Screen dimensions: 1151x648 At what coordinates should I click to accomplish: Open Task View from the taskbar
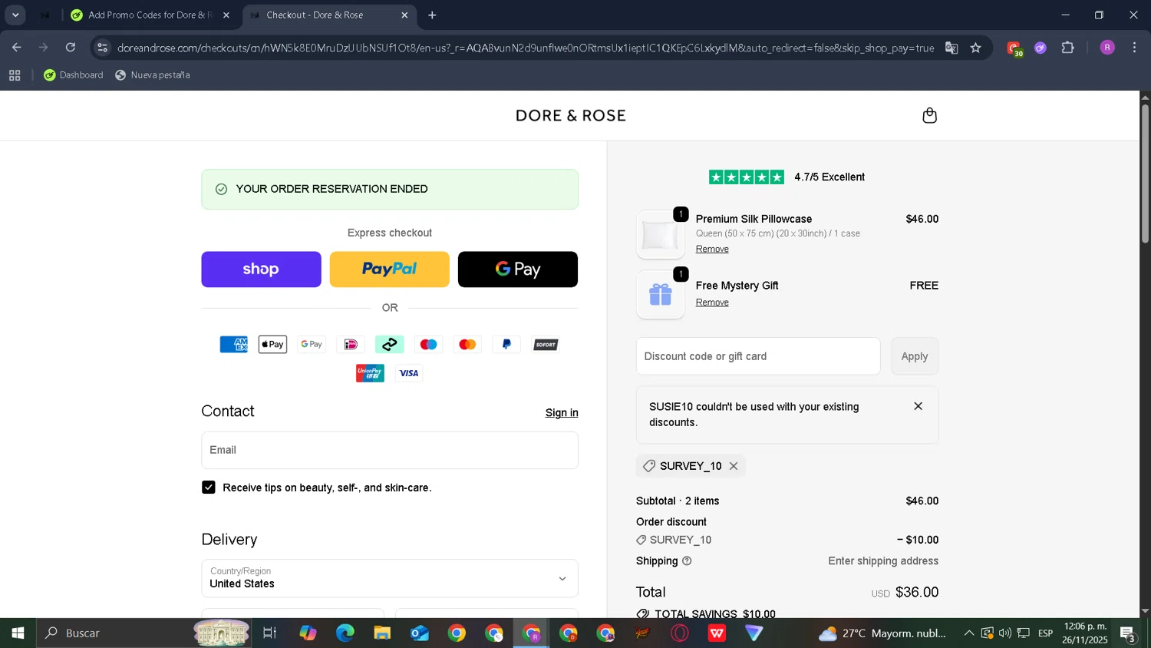click(269, 633)
